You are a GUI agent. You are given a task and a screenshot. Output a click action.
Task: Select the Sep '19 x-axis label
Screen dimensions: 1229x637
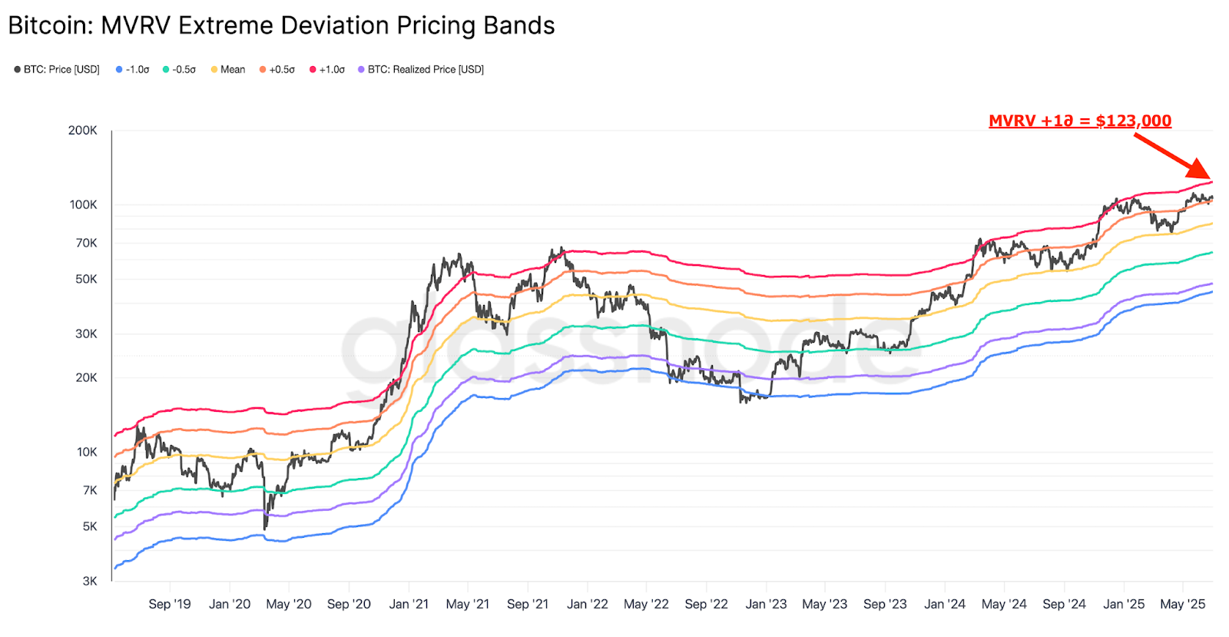(170, 604)
